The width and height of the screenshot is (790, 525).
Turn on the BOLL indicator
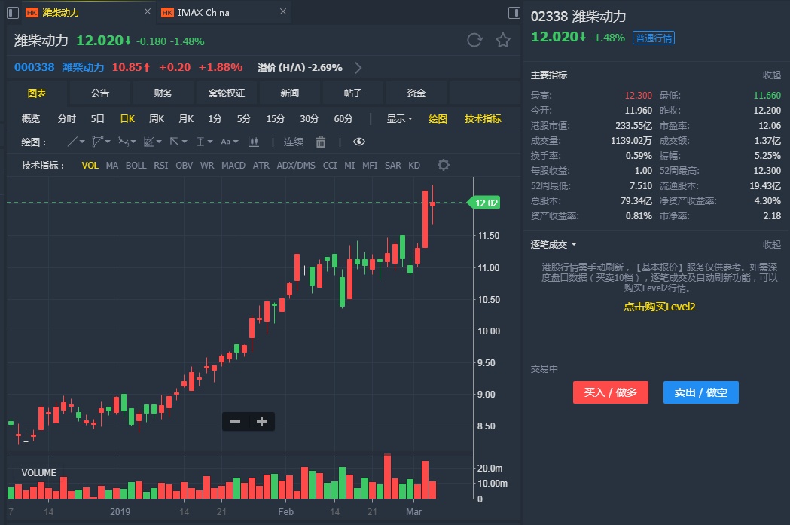[x=136, y=166]
